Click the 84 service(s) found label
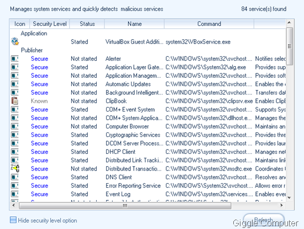304x229 pixels. coord(264,9)
